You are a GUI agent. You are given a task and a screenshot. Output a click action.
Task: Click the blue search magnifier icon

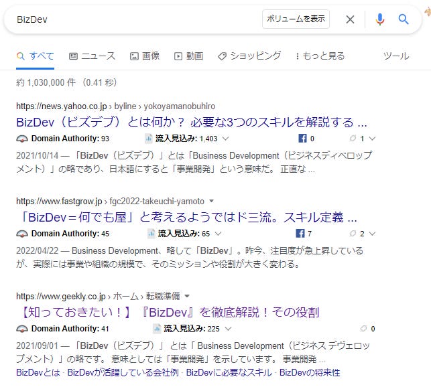404,19
